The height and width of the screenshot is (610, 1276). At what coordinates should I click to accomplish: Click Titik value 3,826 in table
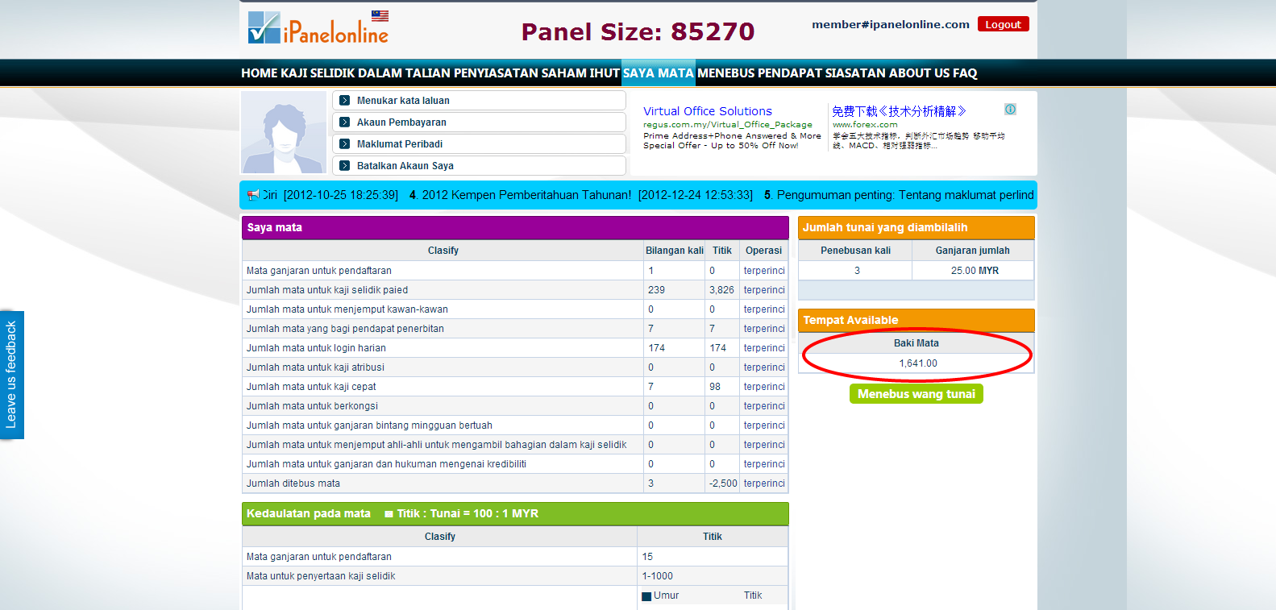pos(721,290)
